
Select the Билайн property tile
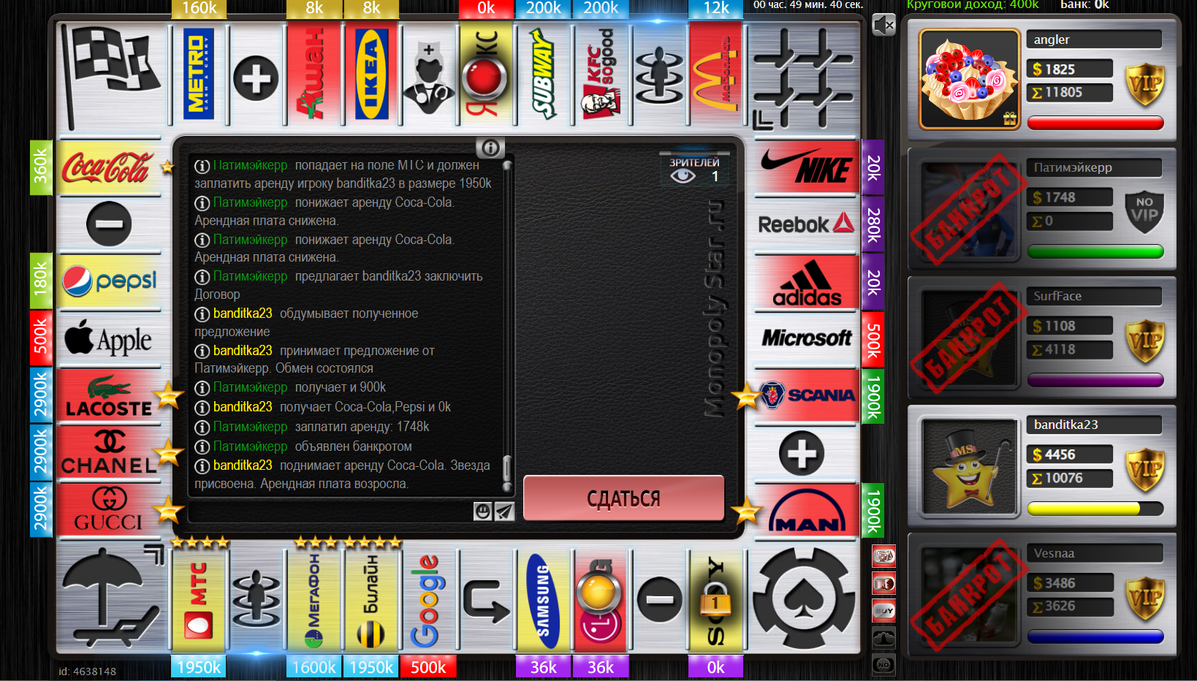(371, 601)
